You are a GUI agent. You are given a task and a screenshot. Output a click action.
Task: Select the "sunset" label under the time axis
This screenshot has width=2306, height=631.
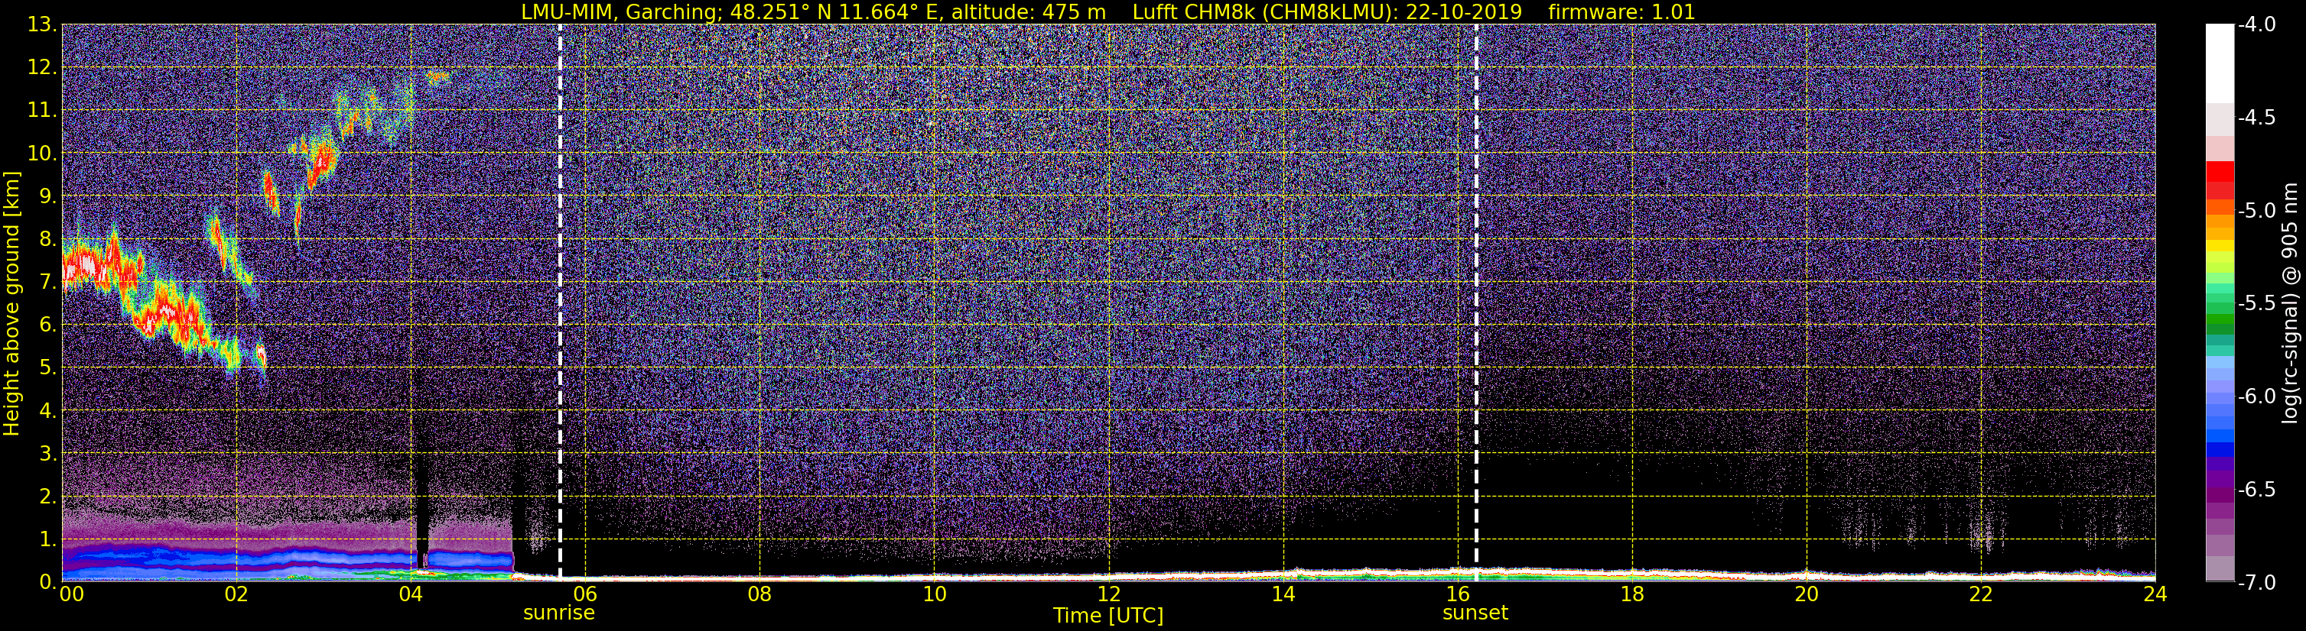click(x=1475, y=613)
